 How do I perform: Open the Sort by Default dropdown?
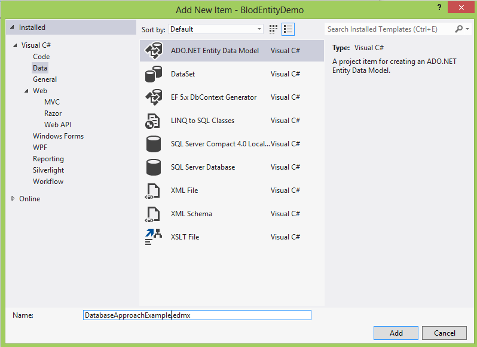pyautogui.click(x=216, y=29)
